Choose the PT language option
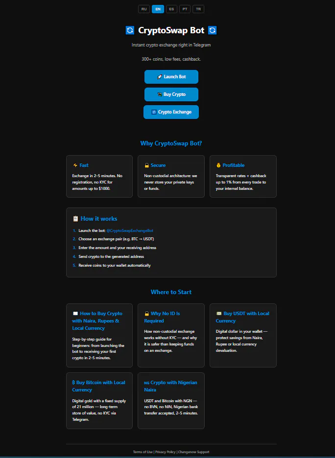Viewport: 335px width, 458px height. coord(185,9)
